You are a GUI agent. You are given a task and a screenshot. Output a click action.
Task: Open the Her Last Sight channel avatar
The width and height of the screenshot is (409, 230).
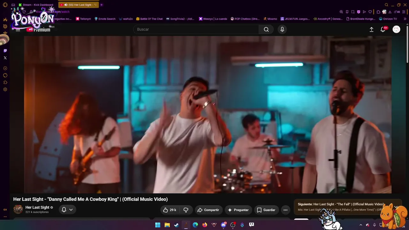point(18,209)
